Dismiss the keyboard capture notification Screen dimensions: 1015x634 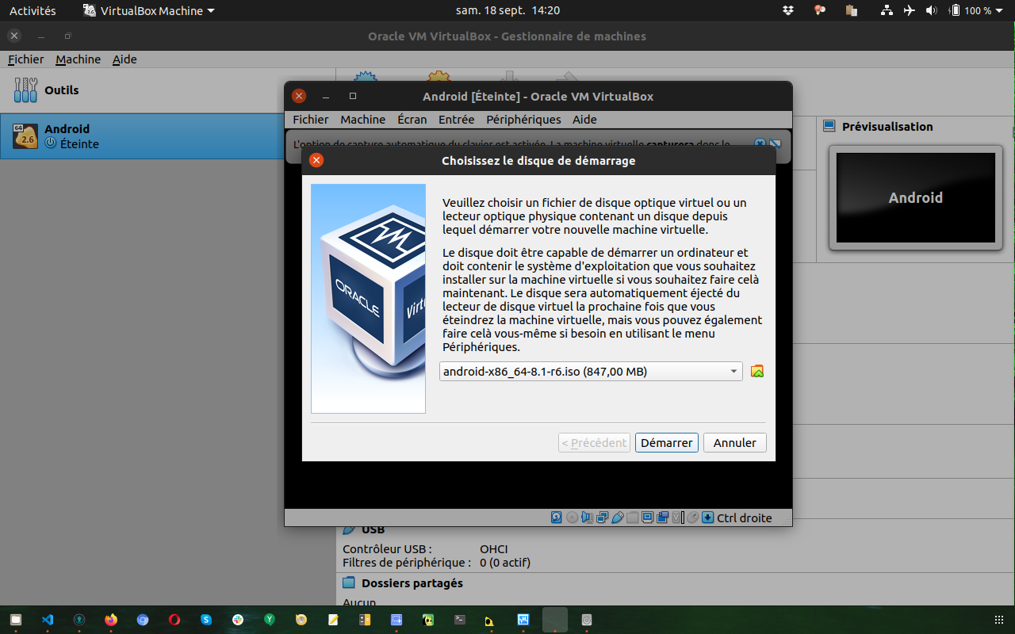760,143
